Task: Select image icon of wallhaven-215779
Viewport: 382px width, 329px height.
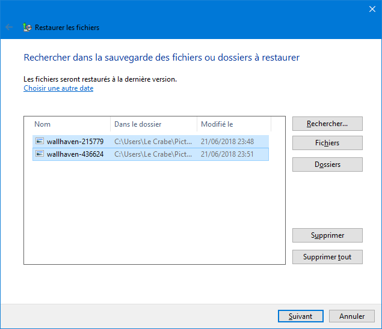Action: pyautogui.click(x=40, y=141)
